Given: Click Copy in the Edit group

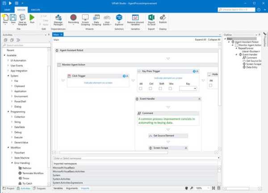Looking at the screenshot, I should [x=44, y=20].
